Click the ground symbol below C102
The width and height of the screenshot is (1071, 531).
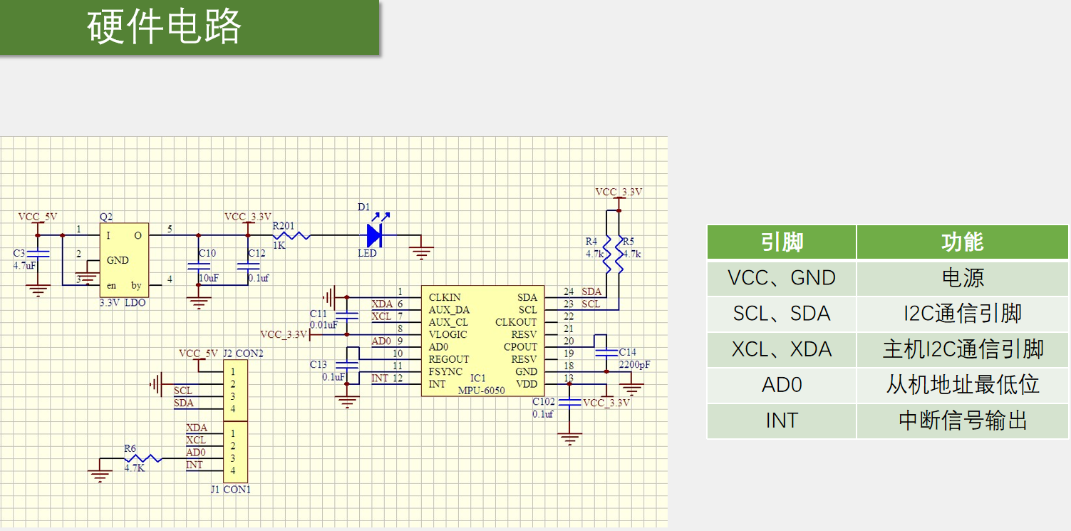click(569, 438)
